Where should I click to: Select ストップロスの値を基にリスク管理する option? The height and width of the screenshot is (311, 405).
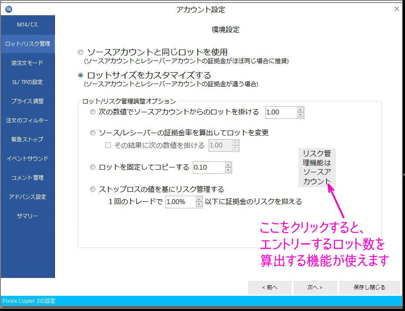click(x=92, y=189)
